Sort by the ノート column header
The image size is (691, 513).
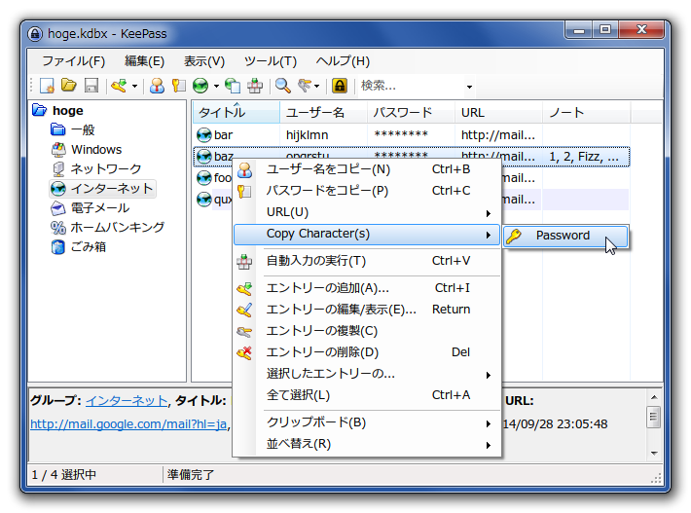(x=587, y=112)
